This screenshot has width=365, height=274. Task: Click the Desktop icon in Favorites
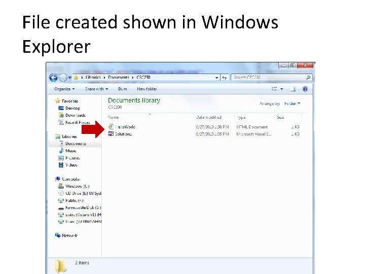61,108
